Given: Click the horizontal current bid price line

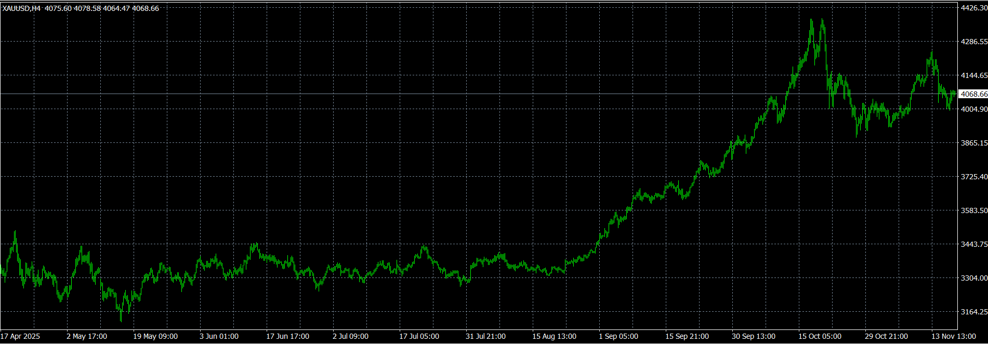Looking at the screenshot, I should pyautogui.click(x=468, y=94).
